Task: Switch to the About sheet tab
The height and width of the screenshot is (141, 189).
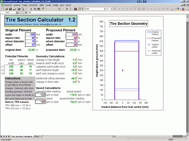Action: 37,136
